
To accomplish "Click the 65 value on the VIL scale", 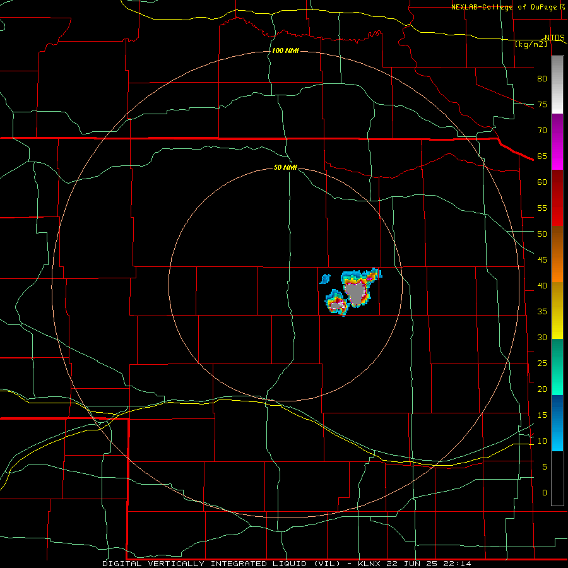I will [542, 156].
